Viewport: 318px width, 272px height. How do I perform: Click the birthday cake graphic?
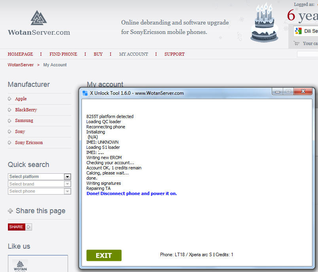click(x=264, y=22)
